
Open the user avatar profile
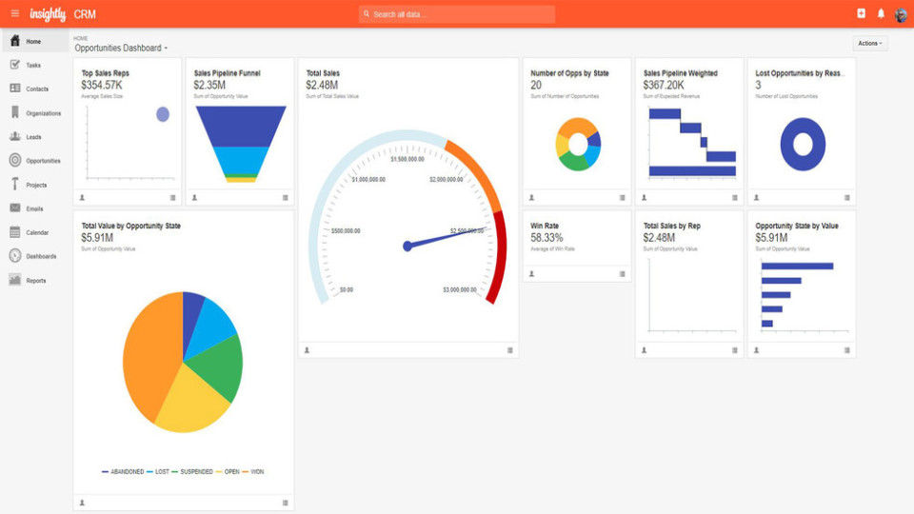(x=901, y=14)
